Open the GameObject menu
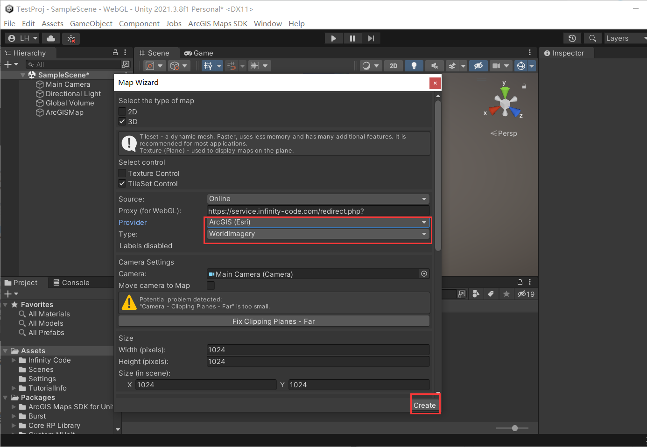The width and height of the screenshot is (647, 447). coord(91,23)
